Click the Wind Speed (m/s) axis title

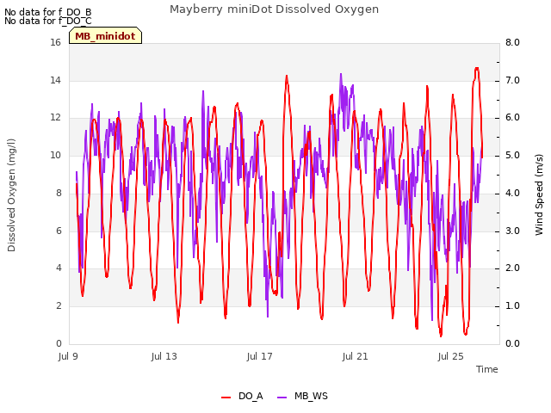pyautogui.click(x=539, y=194)
